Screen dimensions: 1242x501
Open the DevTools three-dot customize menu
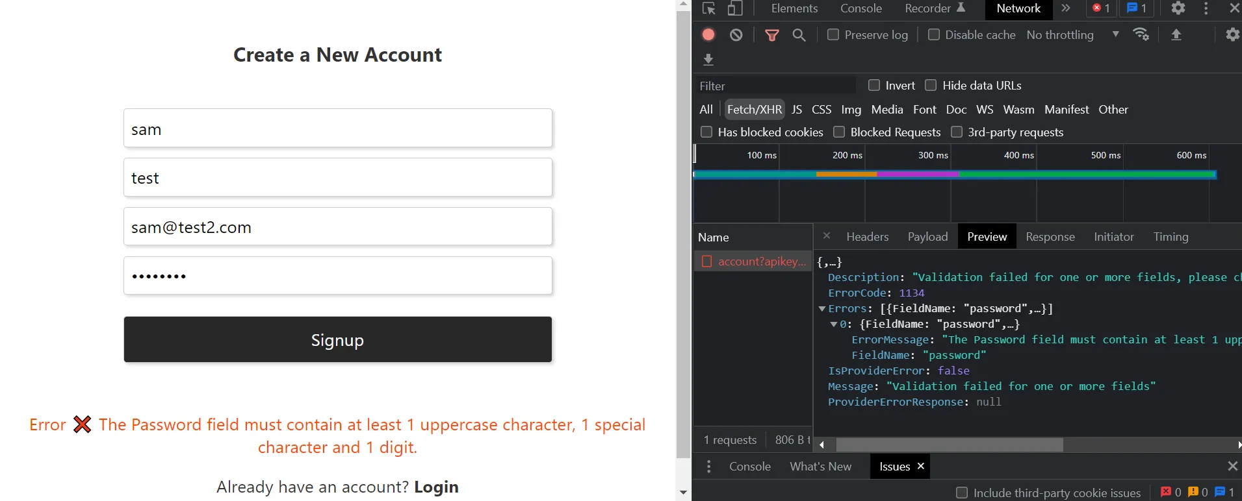click(1206, 8)
